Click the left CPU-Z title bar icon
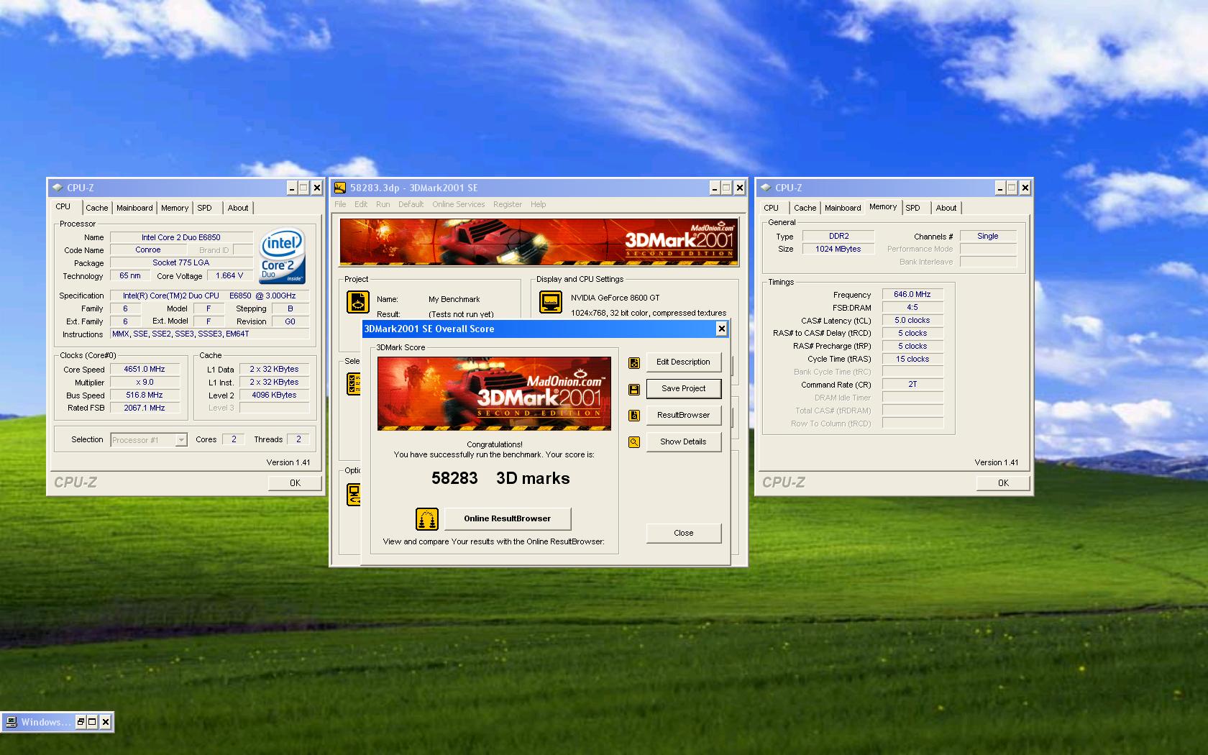 click(x=58, y=188)
